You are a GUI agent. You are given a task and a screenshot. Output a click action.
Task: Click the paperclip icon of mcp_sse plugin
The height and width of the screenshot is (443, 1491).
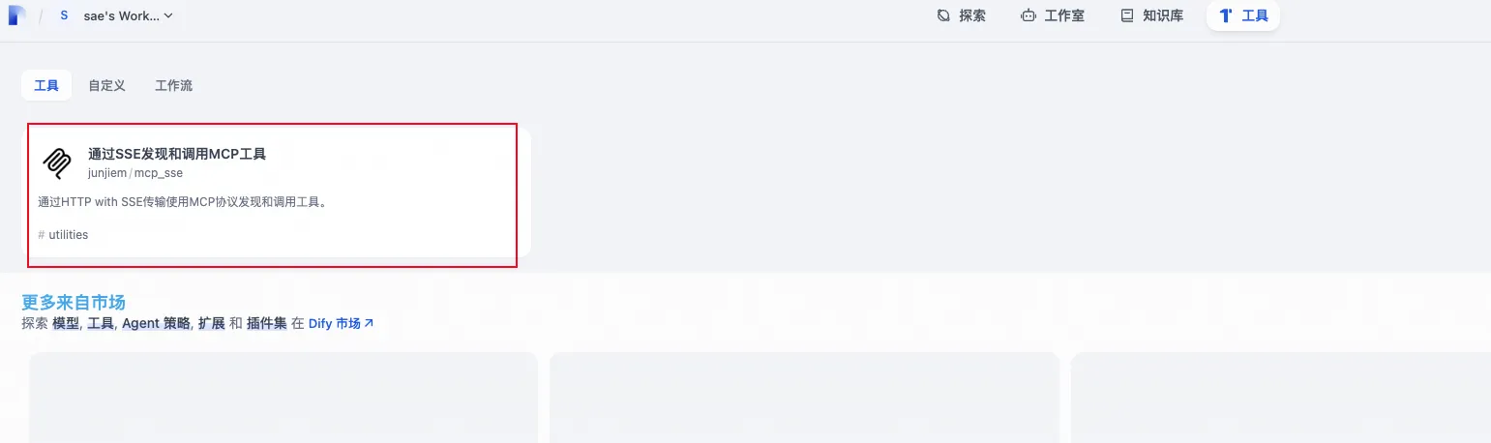tap(57, 162)
